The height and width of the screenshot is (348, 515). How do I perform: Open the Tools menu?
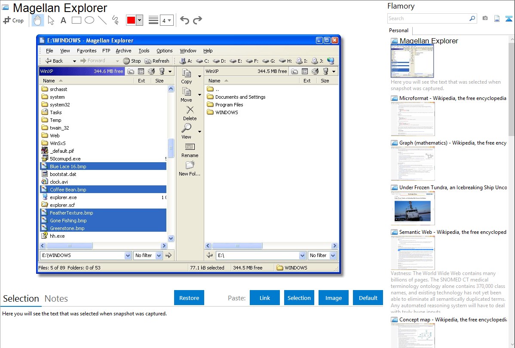tap(144, 51)
